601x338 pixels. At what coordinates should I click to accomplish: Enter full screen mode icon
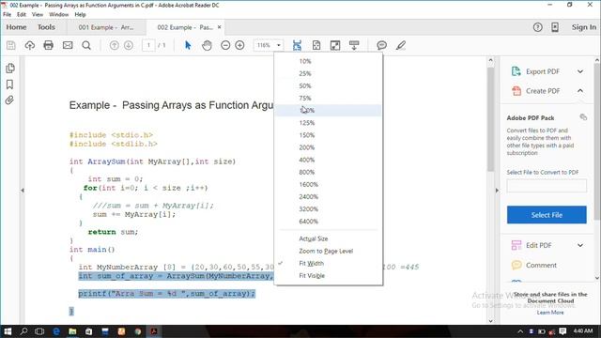335,45
